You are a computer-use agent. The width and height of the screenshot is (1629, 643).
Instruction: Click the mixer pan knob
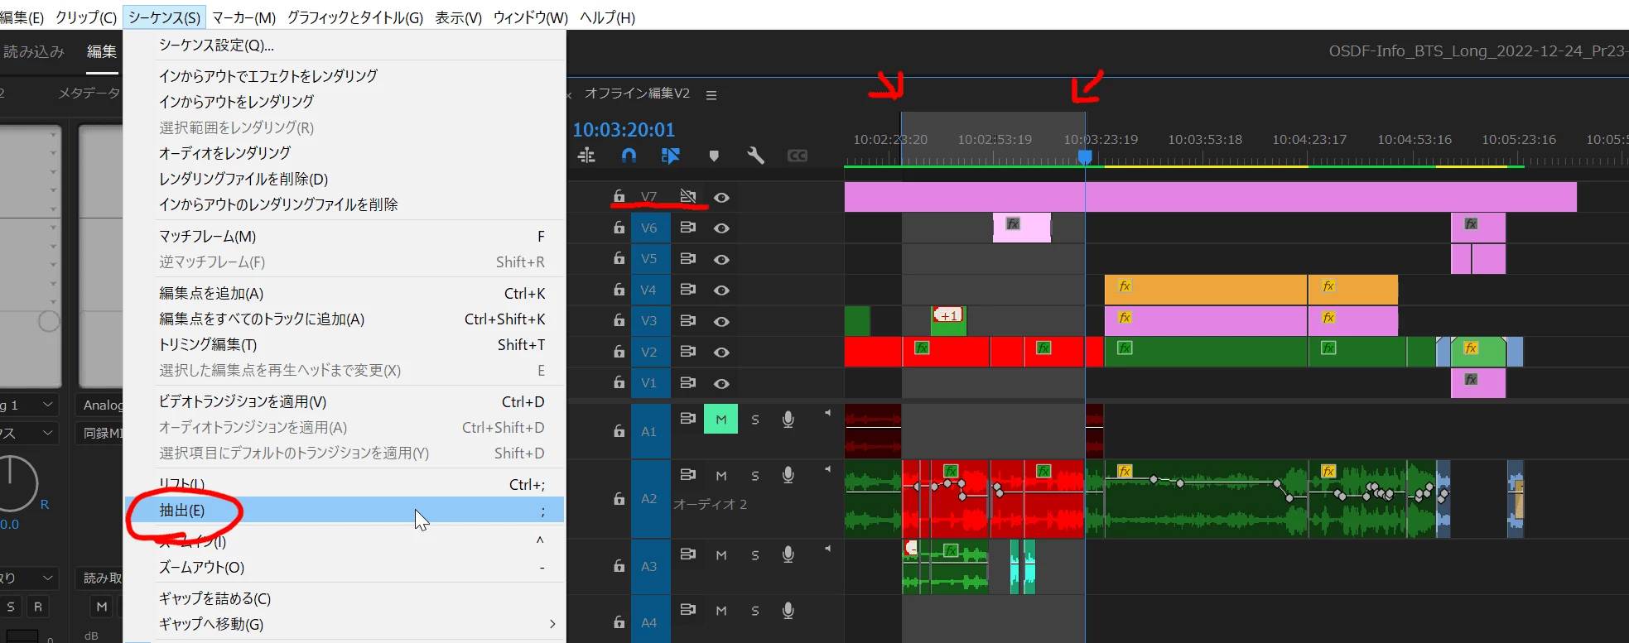(12, 484)
